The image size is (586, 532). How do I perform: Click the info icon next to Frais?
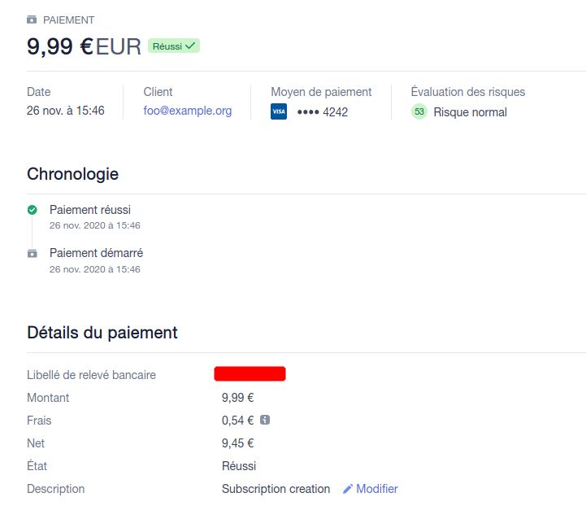pyautogui.click(x=265, y=421)
